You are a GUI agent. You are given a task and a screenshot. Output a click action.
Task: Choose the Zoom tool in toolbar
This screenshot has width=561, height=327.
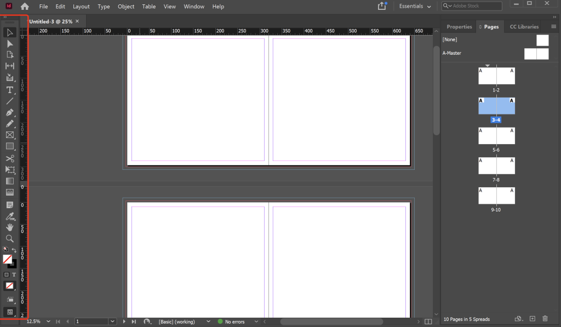click(x=10, y=239)
